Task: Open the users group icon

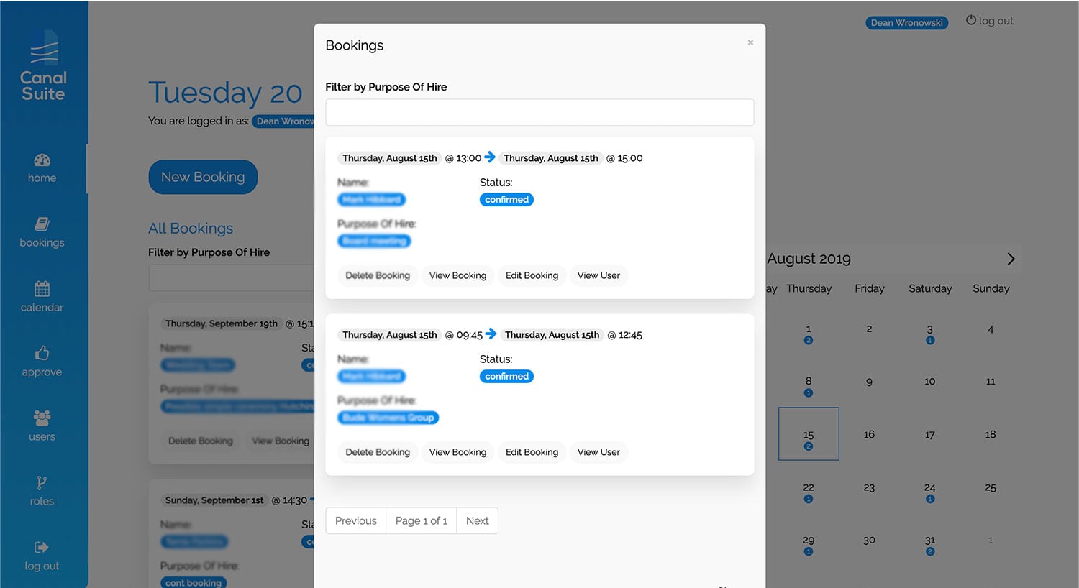Action: (x=42, y=418)
